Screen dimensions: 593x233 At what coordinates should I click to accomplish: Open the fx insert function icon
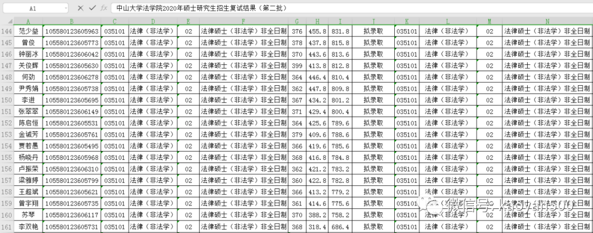tap(104, 8)
